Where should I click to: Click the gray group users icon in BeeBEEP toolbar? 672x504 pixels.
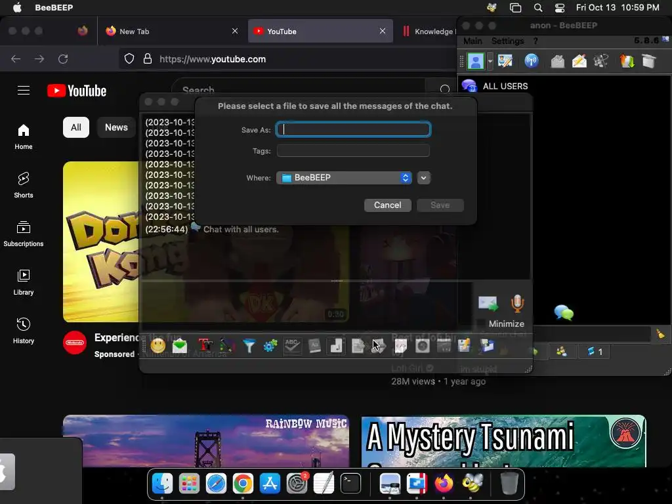click(x=601, y=61)
